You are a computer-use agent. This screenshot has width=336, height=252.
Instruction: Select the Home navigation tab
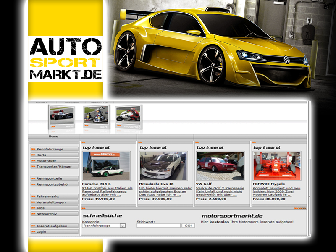click(53, 136)
